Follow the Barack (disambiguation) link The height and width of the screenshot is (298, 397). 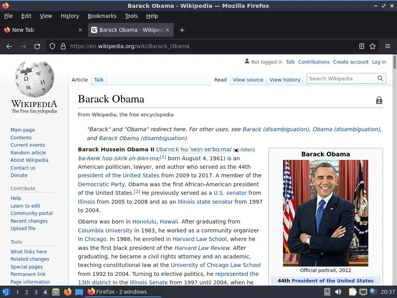click(276, 129)
